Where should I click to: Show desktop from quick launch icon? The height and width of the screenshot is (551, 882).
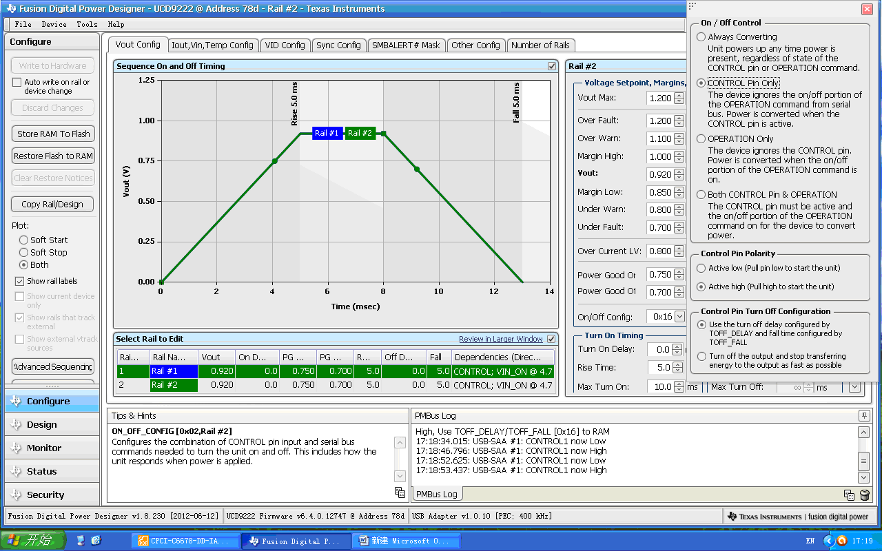point(81,541)
